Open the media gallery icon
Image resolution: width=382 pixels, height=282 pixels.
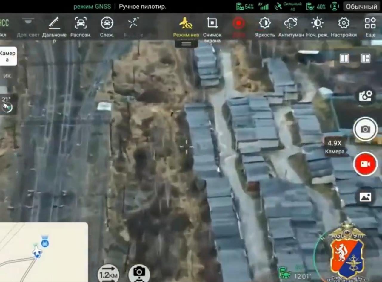pyautogui.click(x=365, y=197)
